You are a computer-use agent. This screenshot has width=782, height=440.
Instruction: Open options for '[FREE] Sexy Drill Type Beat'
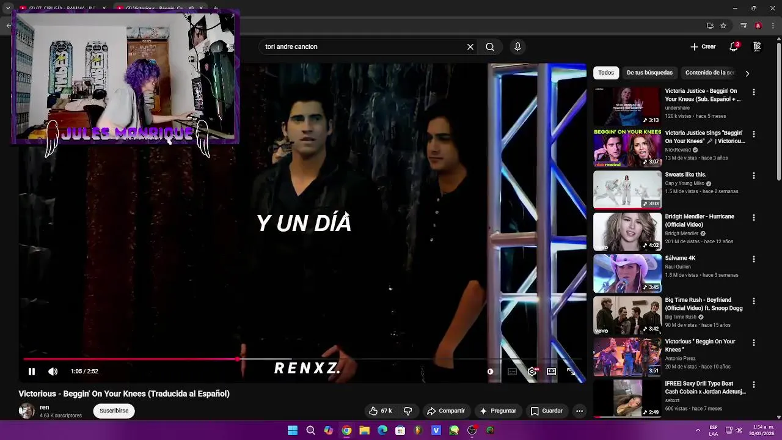tap(753, 385)
